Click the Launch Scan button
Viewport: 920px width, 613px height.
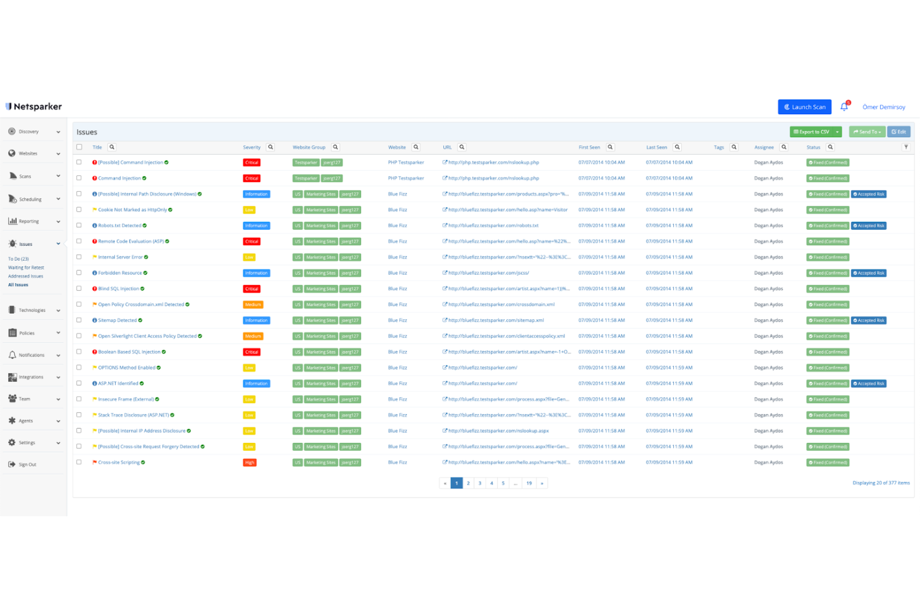pyautogui.click(x=804, y=106)
